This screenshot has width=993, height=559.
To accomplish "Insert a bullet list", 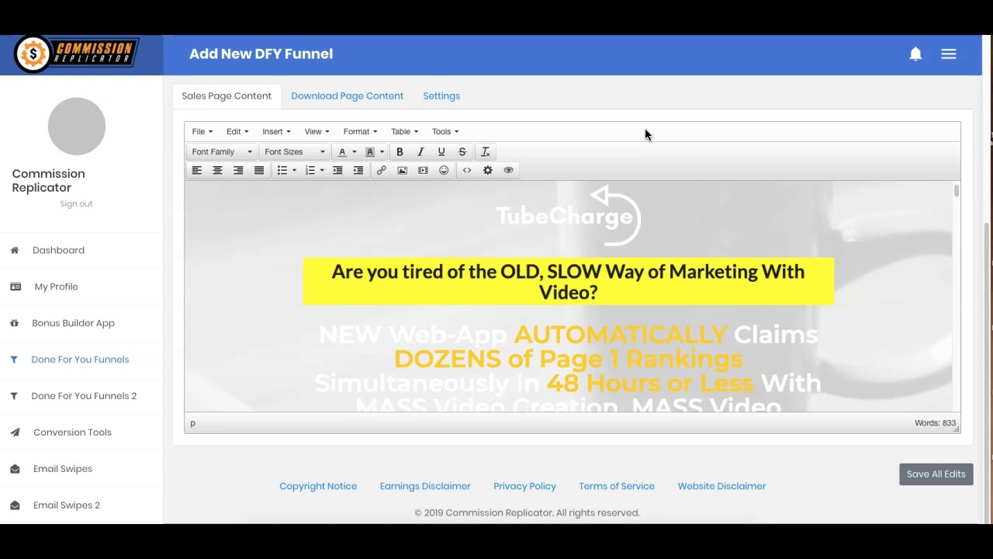I will [282, 170].
